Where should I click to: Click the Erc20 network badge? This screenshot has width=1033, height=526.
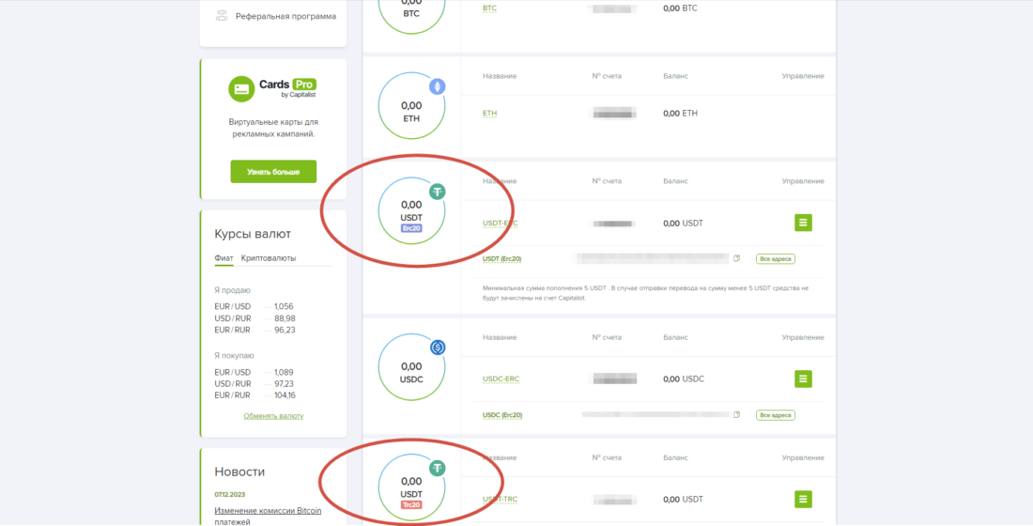pyautogui.click(x=411, y=228)
